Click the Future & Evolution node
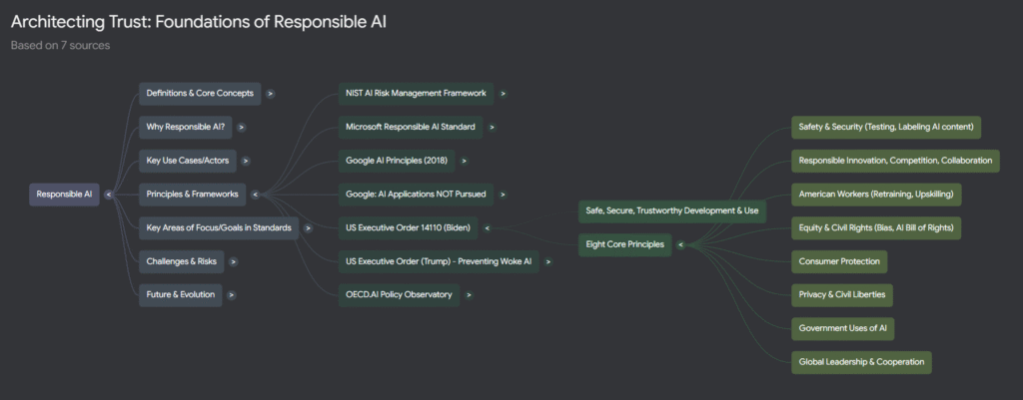This screenshot has height=400, width=1023. (181, 294)
